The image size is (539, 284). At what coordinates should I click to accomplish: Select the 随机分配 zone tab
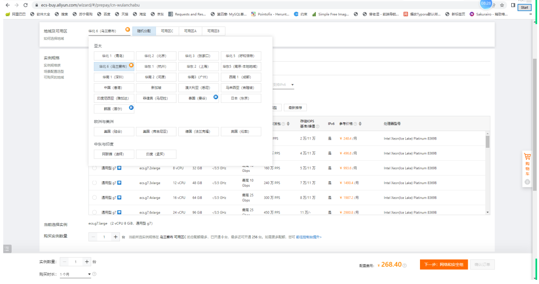point(144,31)
